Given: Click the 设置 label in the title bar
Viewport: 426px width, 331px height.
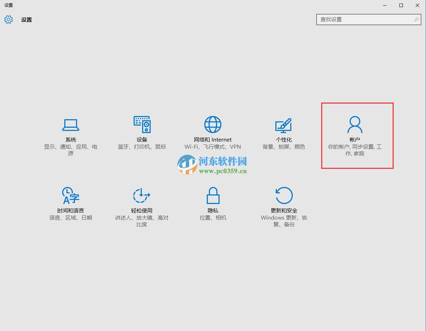Looking at the screenshot, I should (8, 5).
